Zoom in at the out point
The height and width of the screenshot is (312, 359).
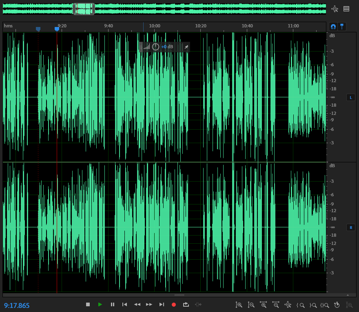313,305
